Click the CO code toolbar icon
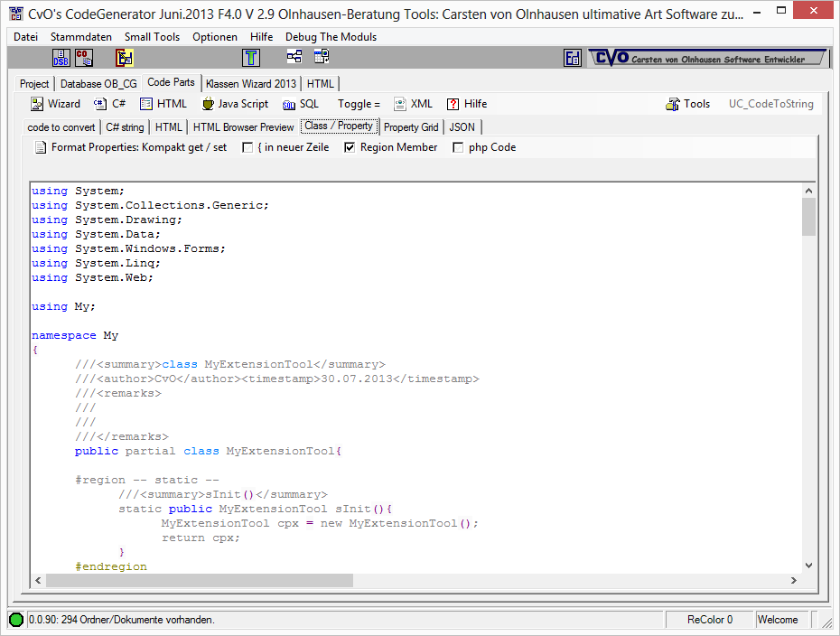 (x=84, y=57)
